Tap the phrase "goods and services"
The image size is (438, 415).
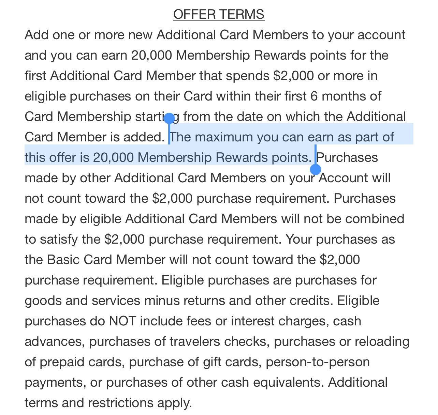pos(82,301)
